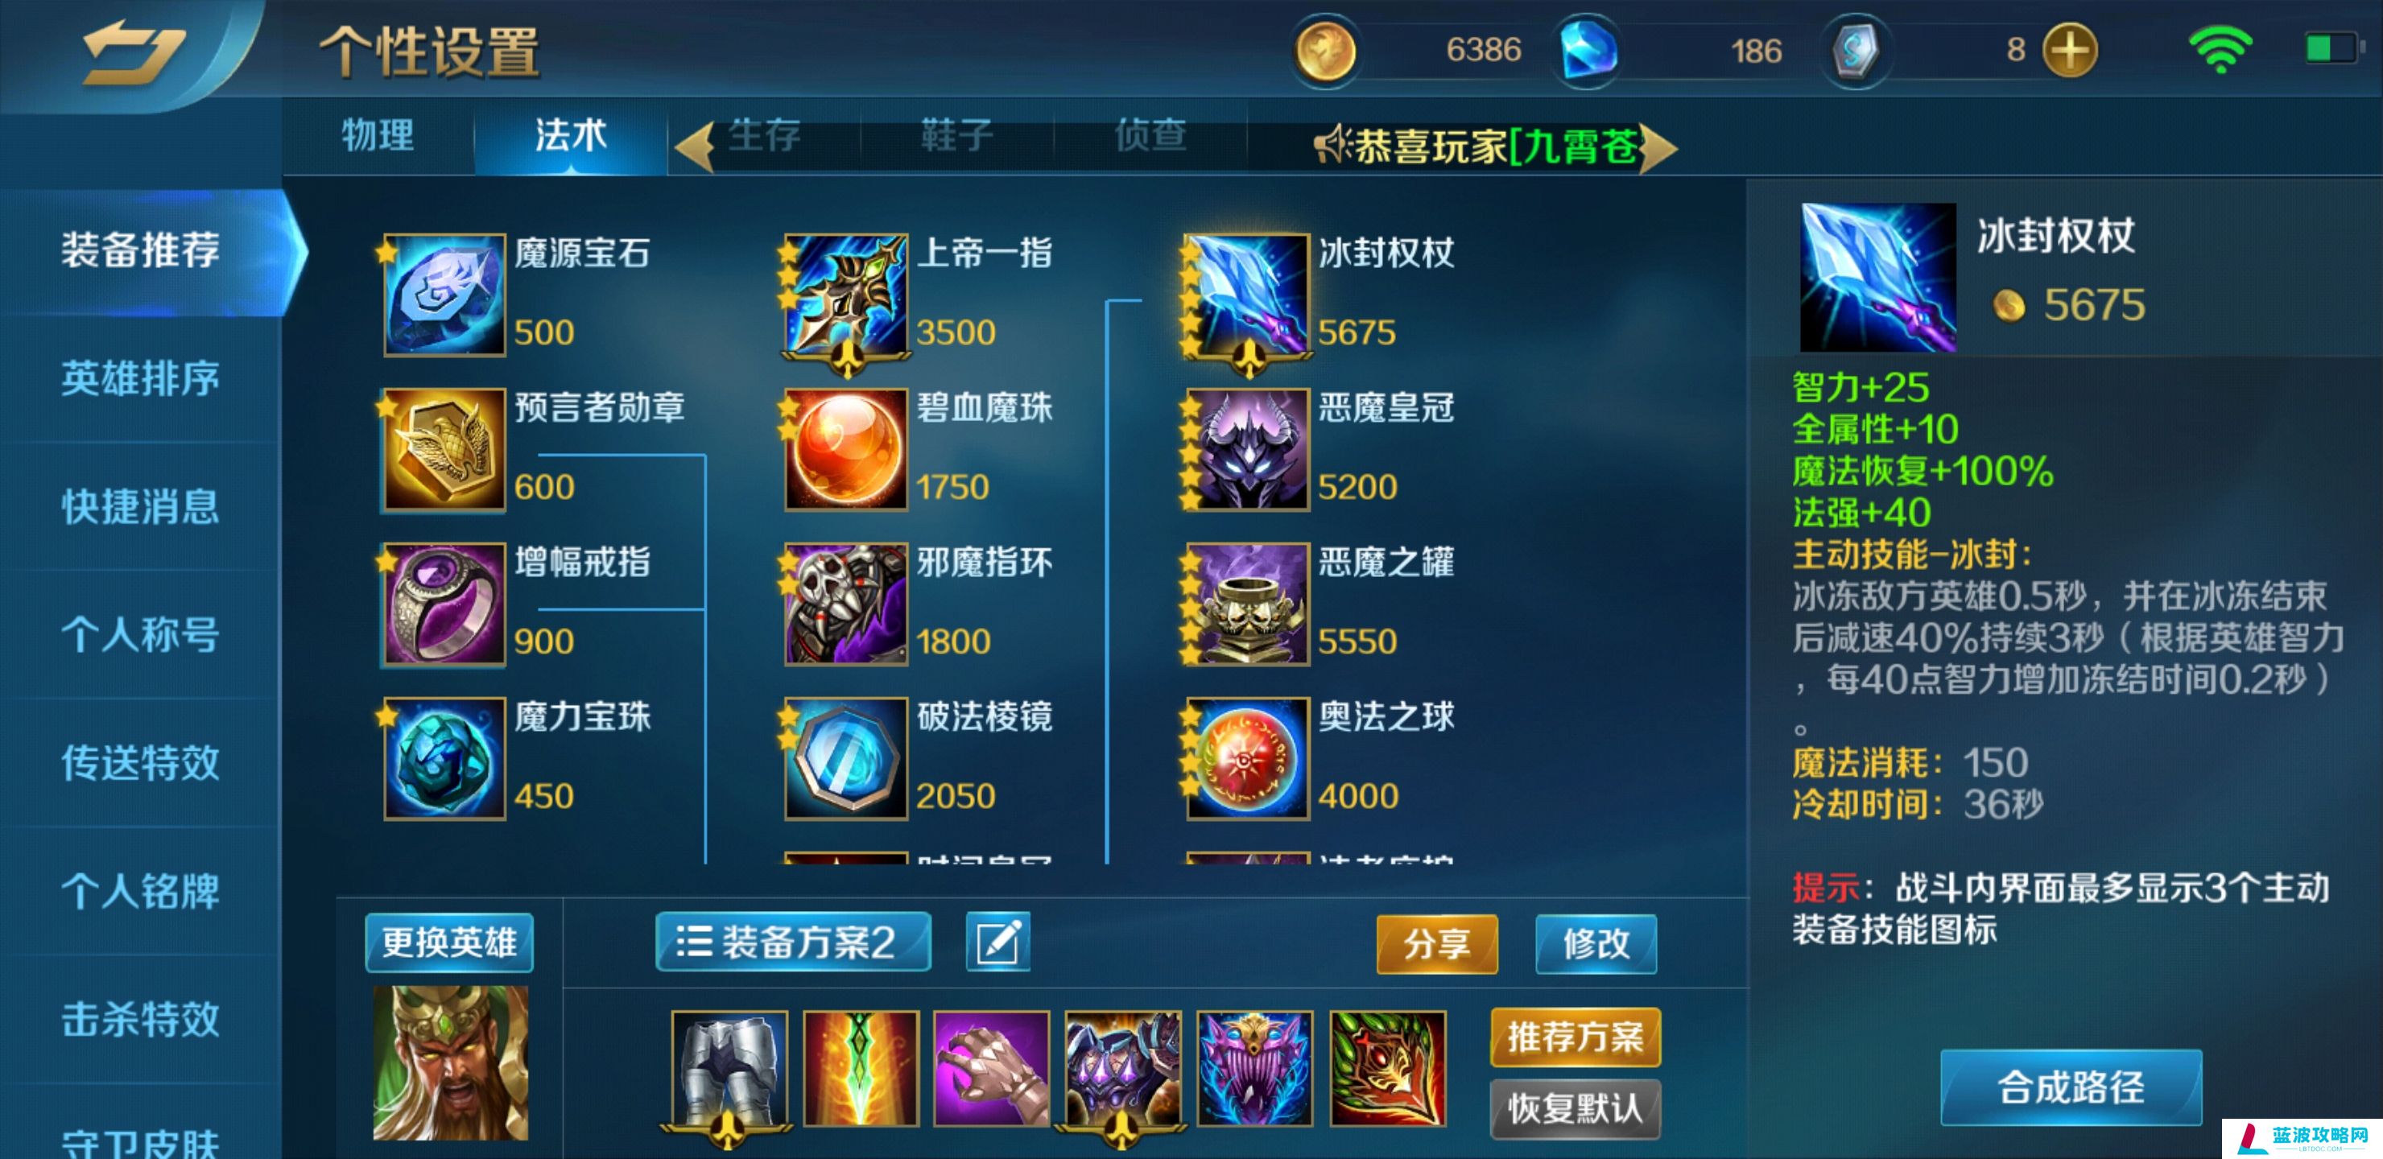Open the 英雄排序 sidebar menu

141,378
